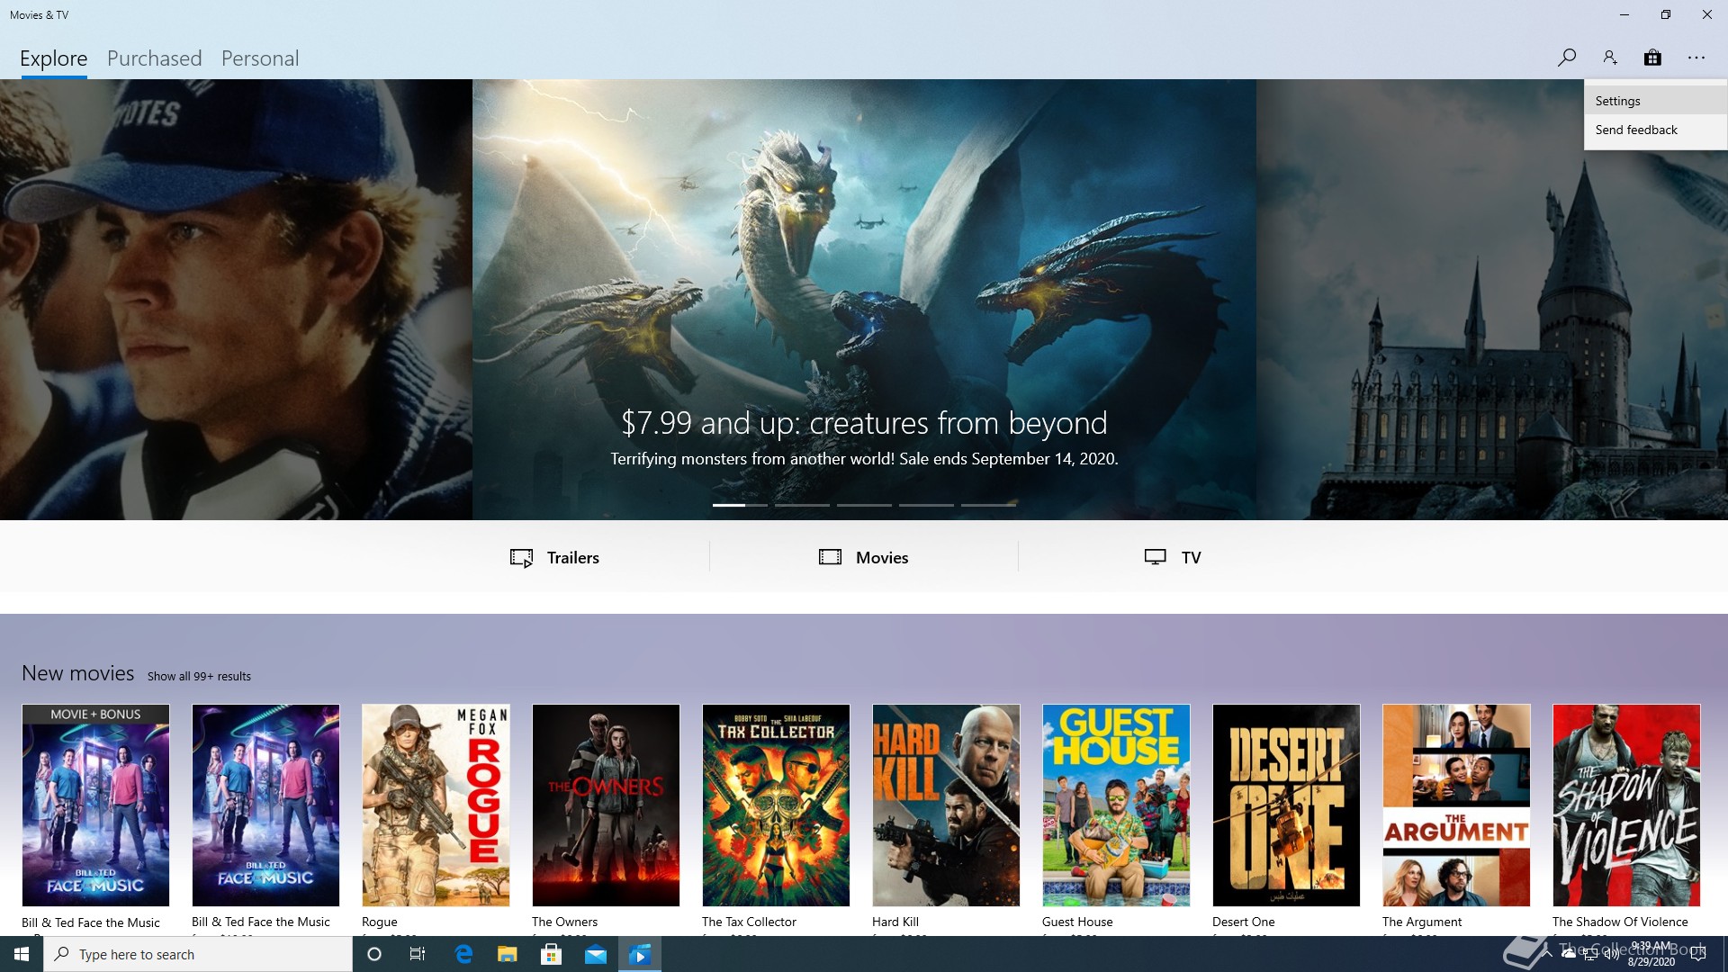Open File Explorer from taskbar

coord(508,954)
